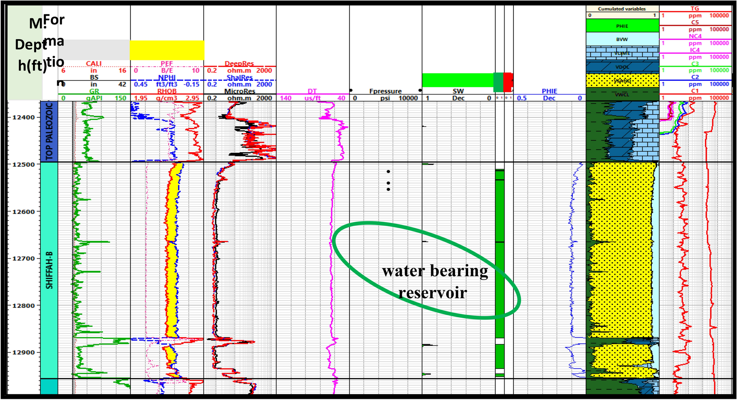Click the 12700 depth marker

click(23, 258)
